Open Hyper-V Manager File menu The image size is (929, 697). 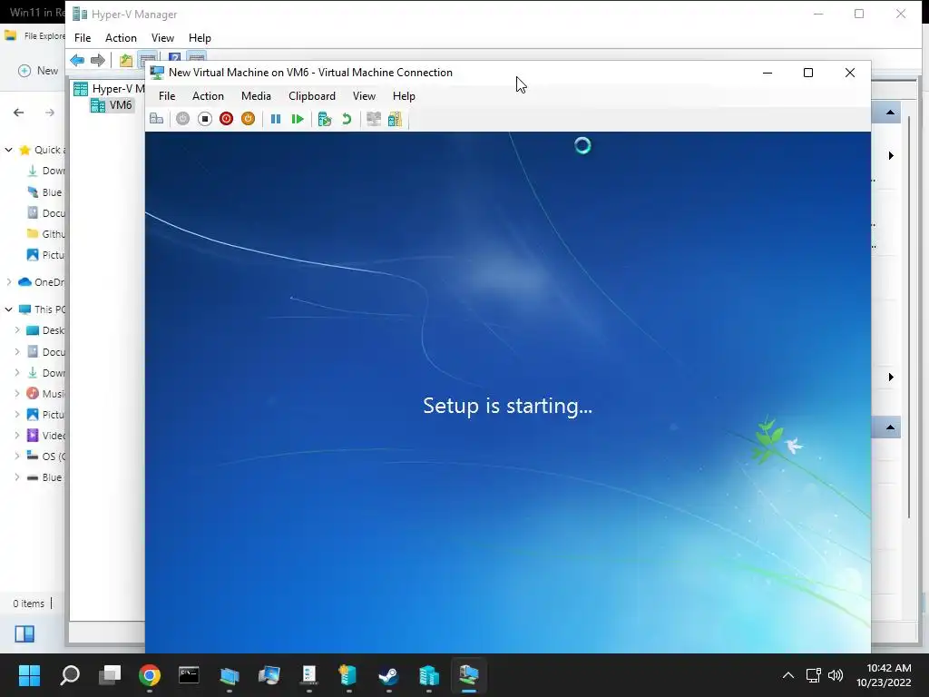point(83,38)
